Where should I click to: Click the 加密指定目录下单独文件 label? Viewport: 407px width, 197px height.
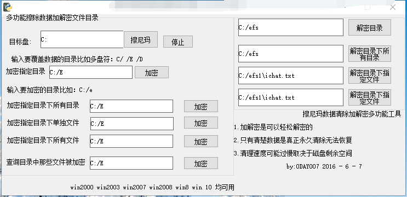coord(43,123)
